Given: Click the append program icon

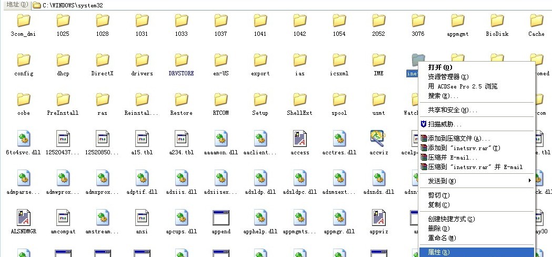Looking at the screenshot, I should coord(221,218).
